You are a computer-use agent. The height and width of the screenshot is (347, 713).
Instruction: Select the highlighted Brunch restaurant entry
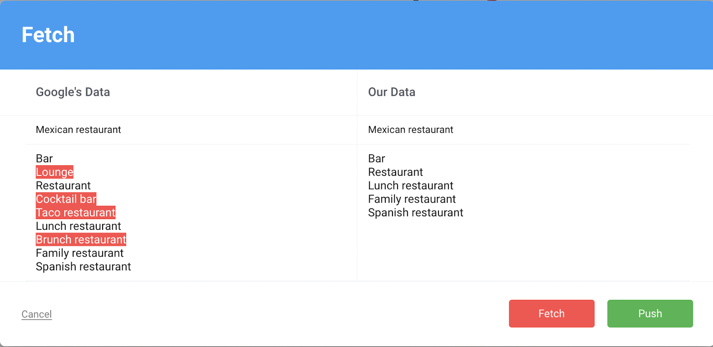tap(81, 240)
